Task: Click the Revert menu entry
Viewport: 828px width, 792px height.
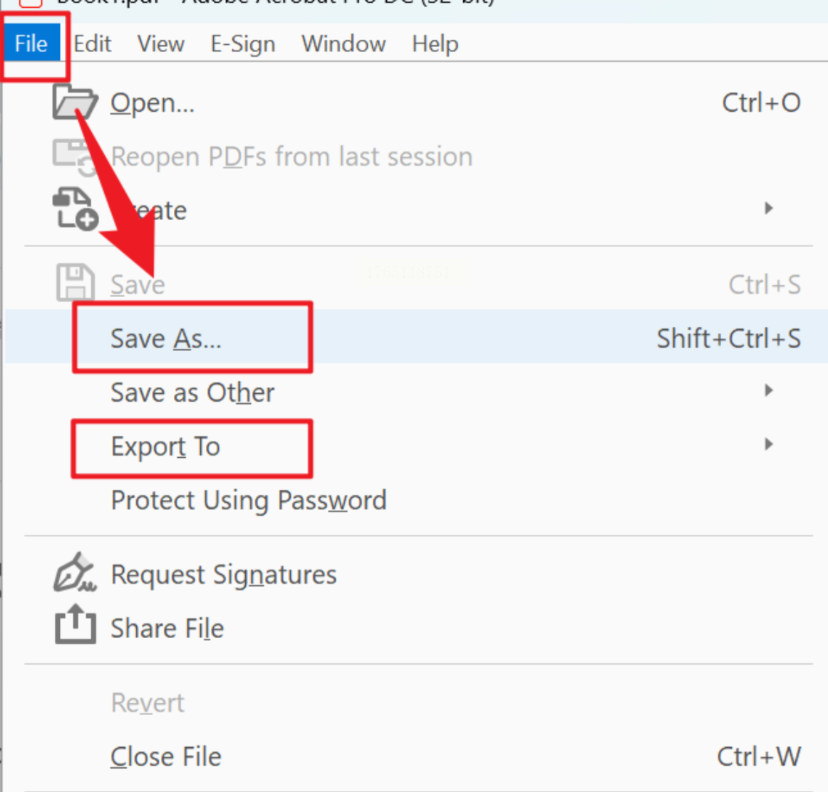Action: pos(148,703)
